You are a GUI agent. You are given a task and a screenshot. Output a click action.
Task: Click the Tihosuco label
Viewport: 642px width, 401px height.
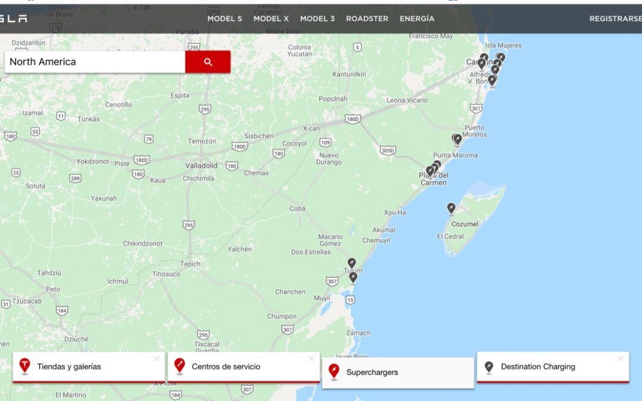[x=166, y=274]
